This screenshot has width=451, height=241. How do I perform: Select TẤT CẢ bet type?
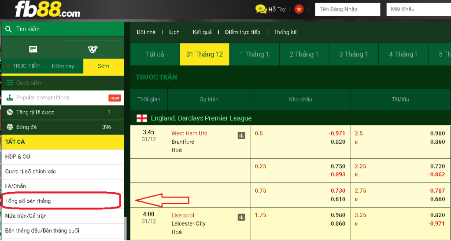click(x=63, y=142)
